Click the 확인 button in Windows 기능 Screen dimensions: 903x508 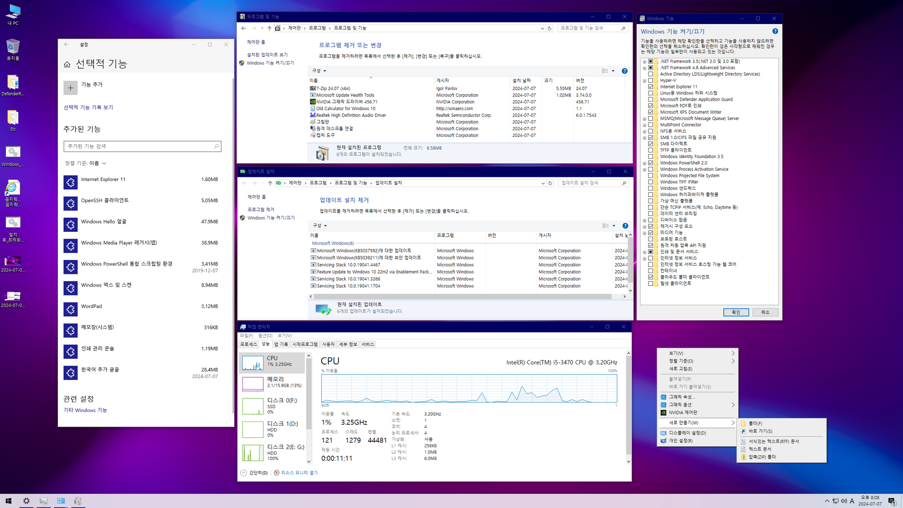tap(736, 312)
